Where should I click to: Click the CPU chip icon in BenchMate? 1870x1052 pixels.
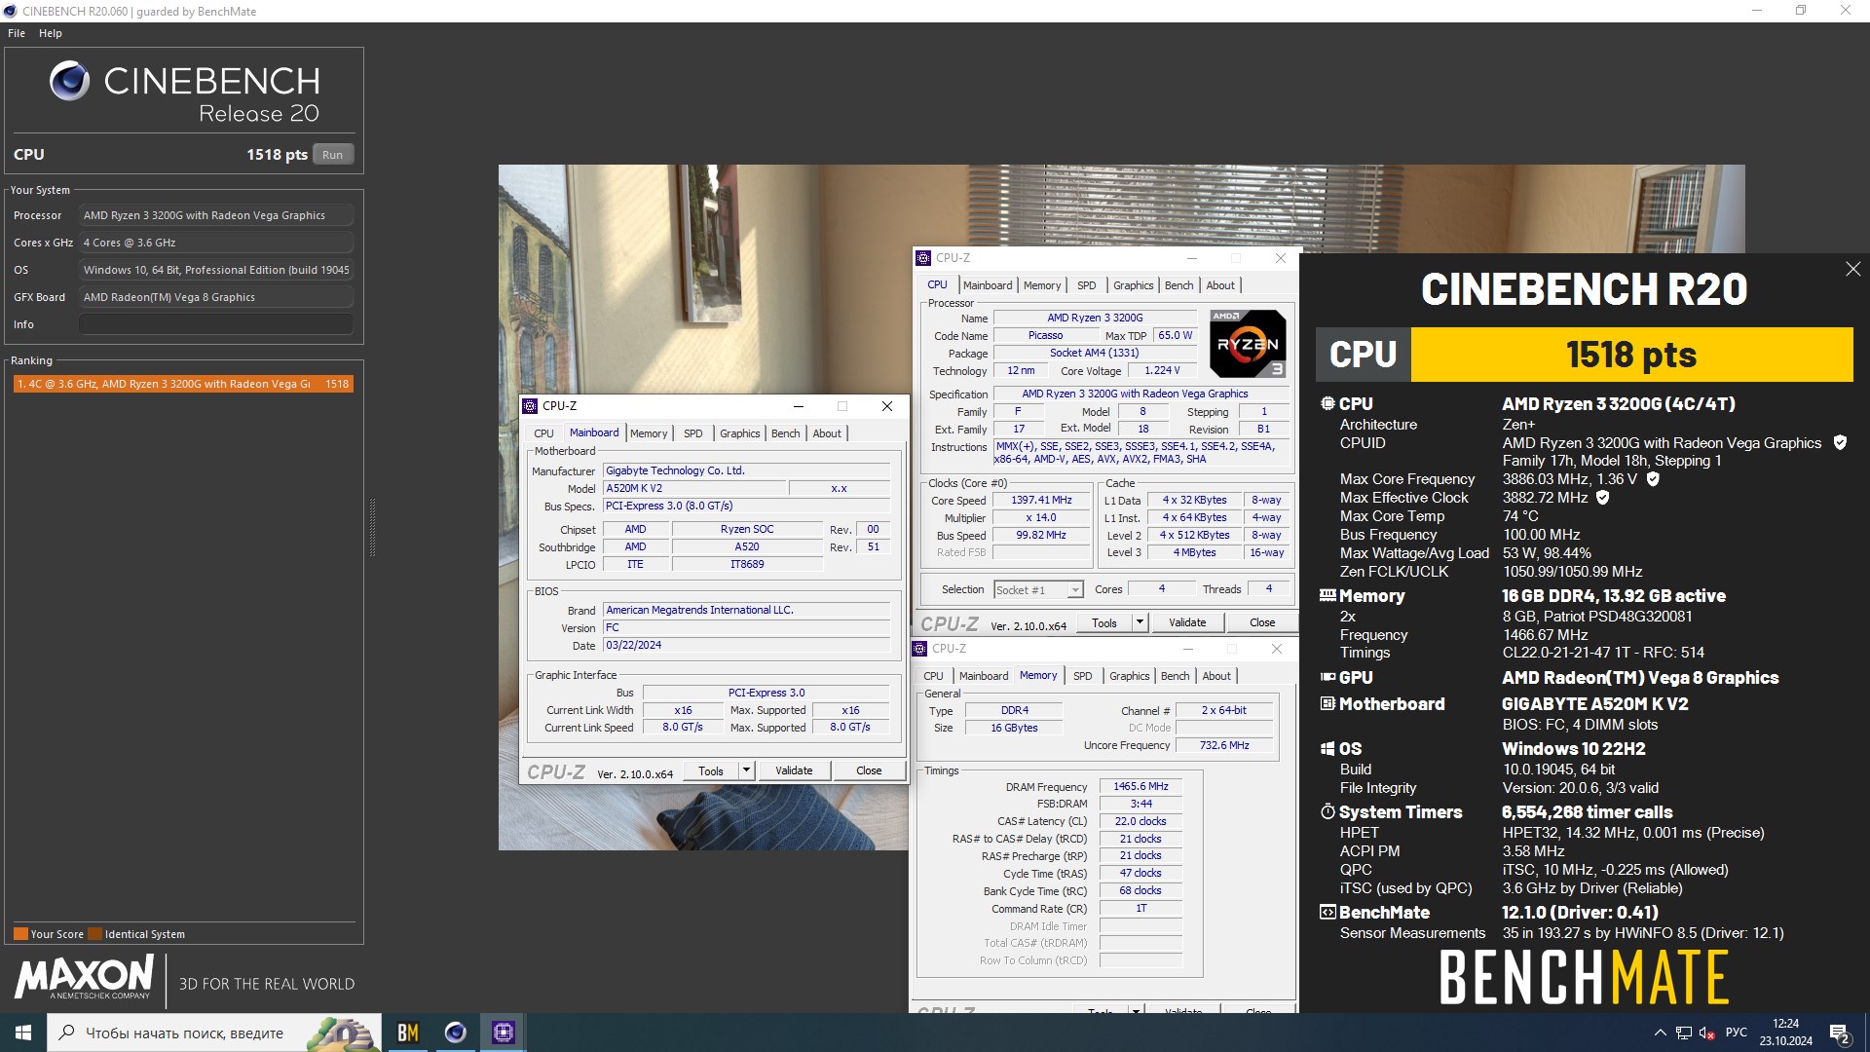click(x=1328, y=403)
